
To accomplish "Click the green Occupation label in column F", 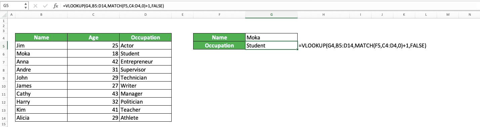I will click(x=219, y=45).
